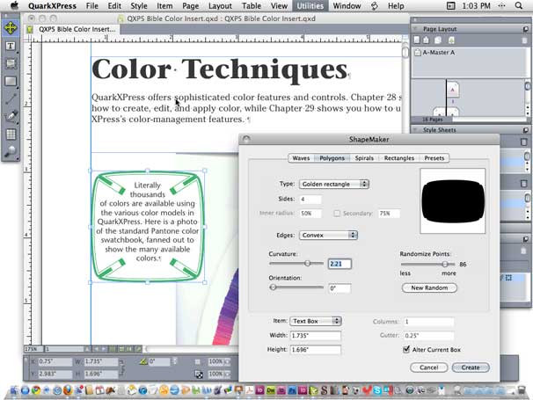Click blank facing page icon in Page Layout

point(427,40)
